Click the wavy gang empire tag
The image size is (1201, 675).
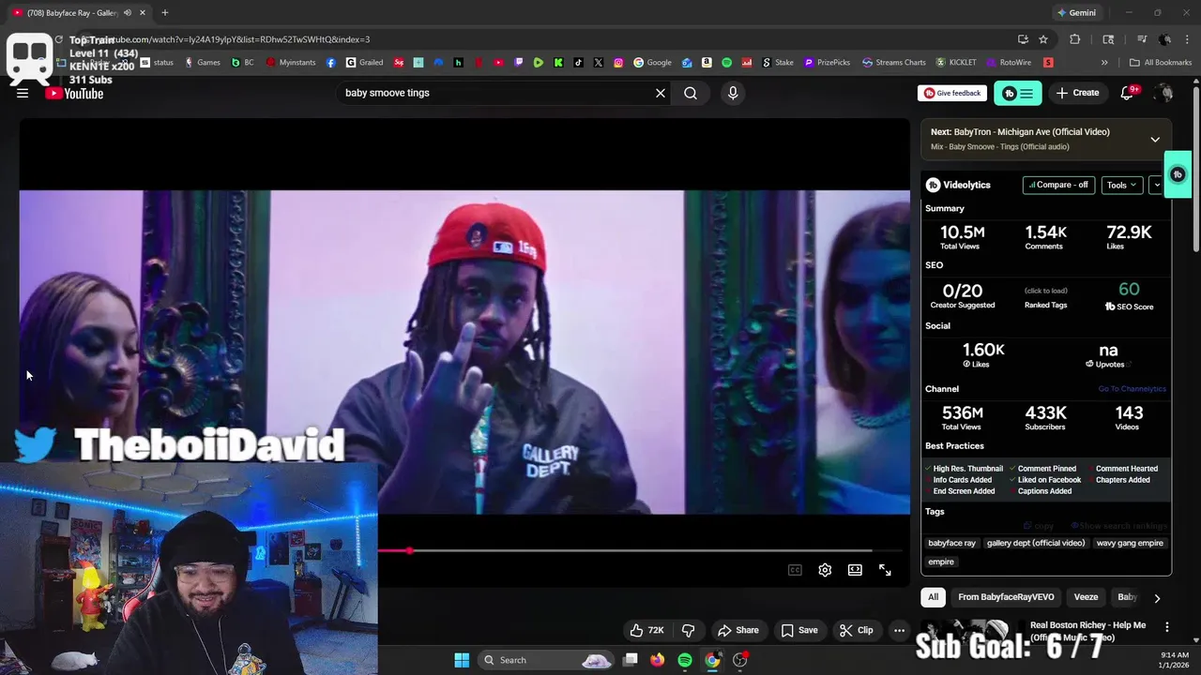pos(1130,543)
